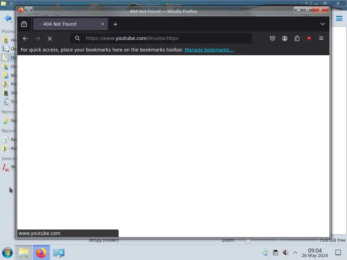
Task: Select the Trash place in Dolphin sidebar
Action: (x=9, y=102)
